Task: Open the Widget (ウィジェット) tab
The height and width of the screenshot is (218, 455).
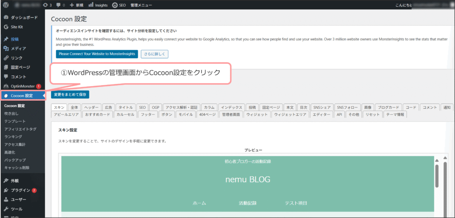Action: point(257,115)
